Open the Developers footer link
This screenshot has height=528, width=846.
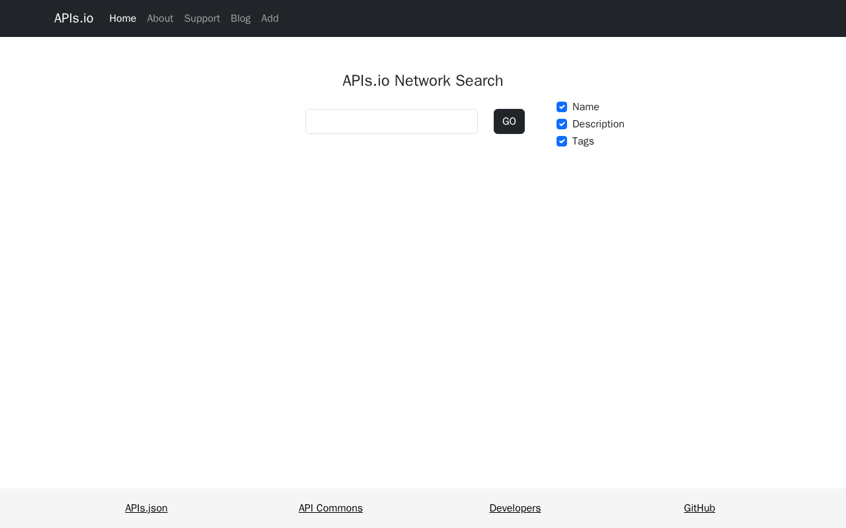point(515,508)
